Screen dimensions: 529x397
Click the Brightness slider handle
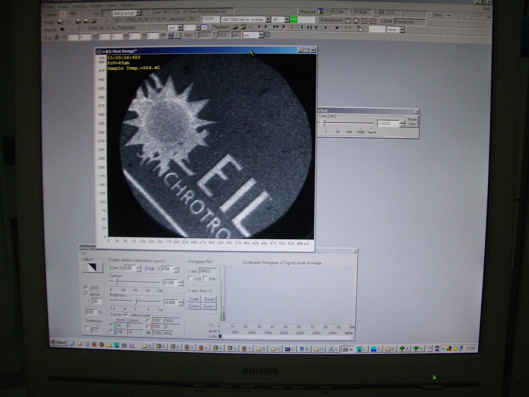click(136, 301)
